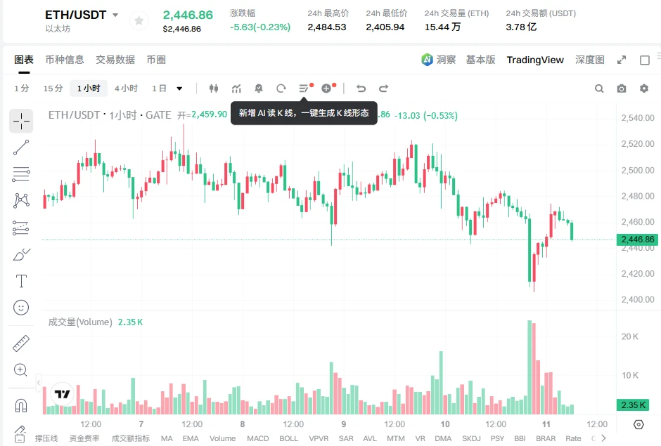Switch to 基本版 chart mode
661x446 pixels.
click(x=480, y=60)
